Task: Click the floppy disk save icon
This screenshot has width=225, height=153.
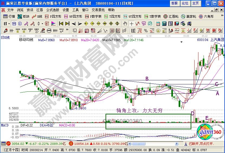Action: pyautogui.click(x=177, y=24)
